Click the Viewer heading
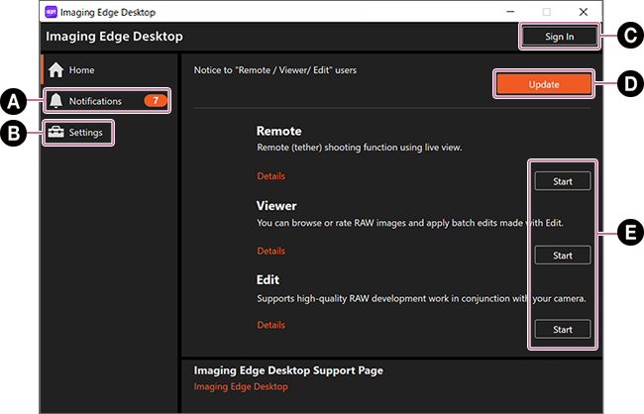Screen dimensions: 644x414 [x=276, y=206]
